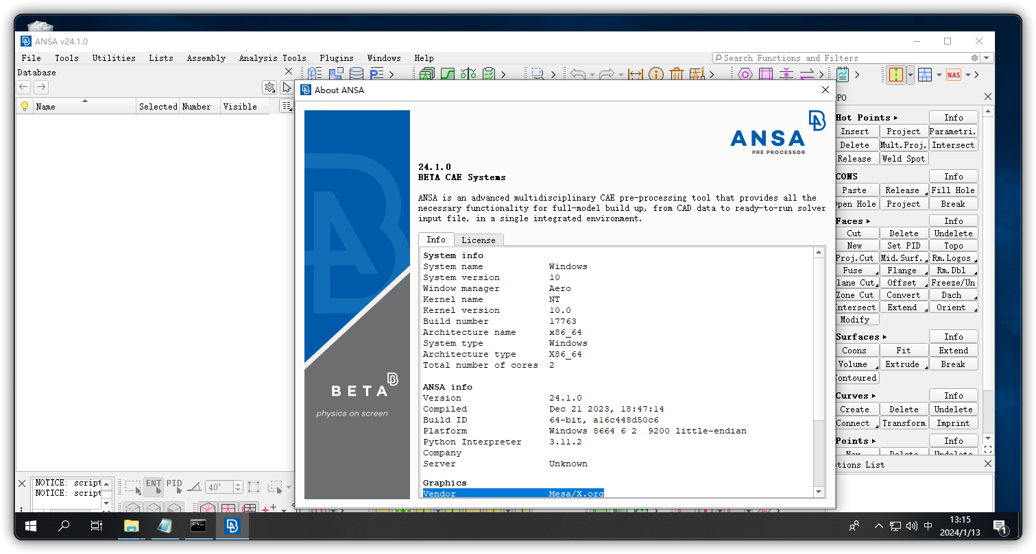Viewport: 1036px width, 554px height.
Task: Click the database back arrow button
Action: pos(24,87)
